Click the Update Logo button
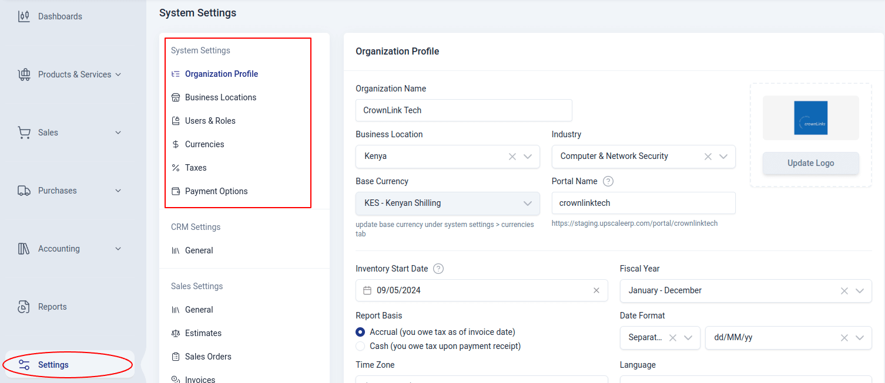This screenshot has height=383, width=885. pos(810,162)
